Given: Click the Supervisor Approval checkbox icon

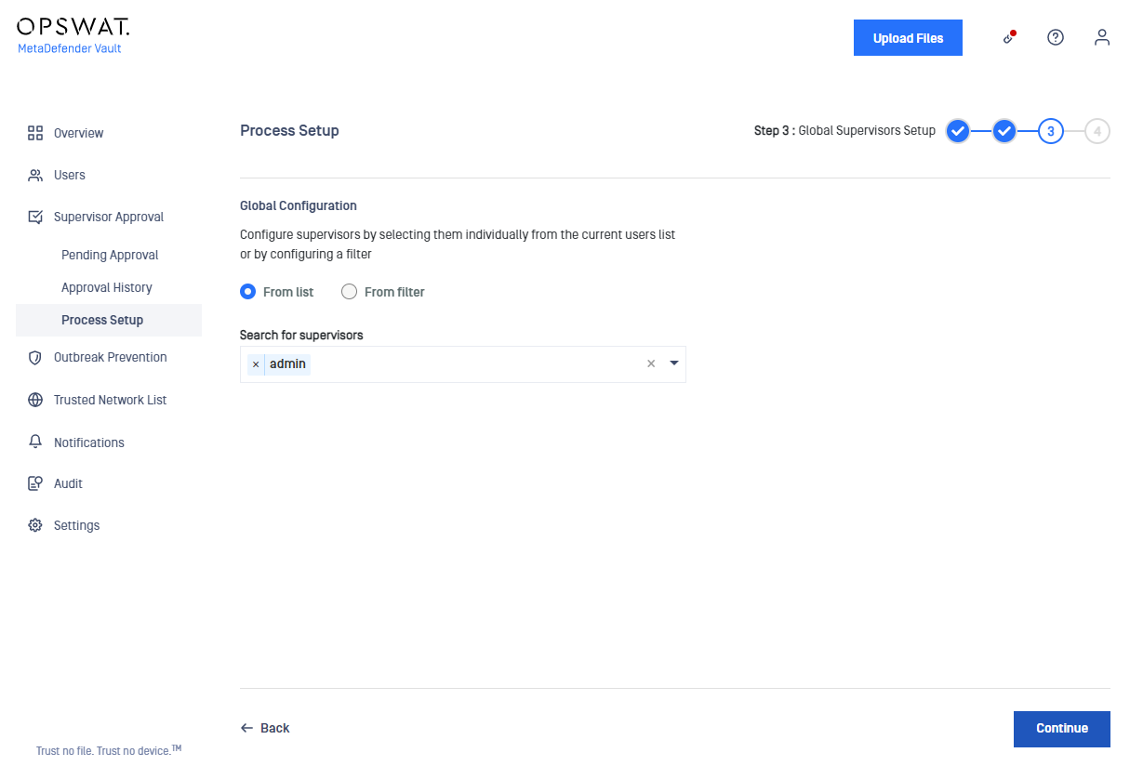Looking at the screenshot, I should (35, 217).
